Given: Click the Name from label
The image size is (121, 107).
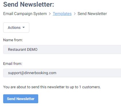Looking at the screenshot, I should point(13,40).
